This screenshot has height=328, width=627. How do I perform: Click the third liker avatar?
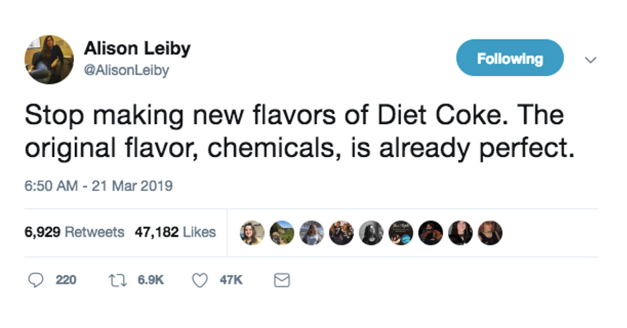click(x=311, y=233)
